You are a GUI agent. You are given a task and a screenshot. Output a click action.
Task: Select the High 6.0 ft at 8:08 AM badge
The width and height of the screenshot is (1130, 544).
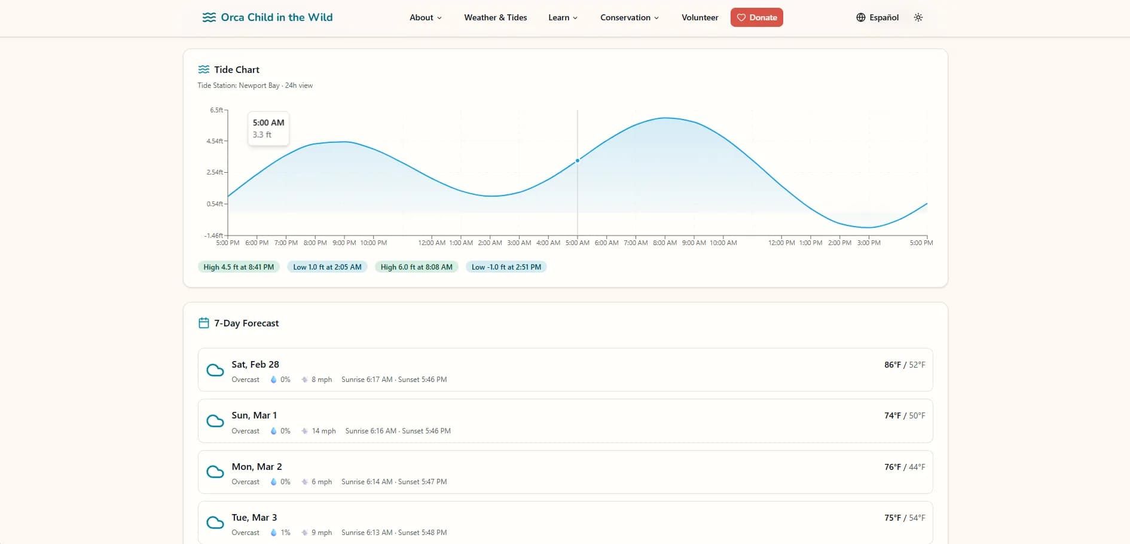pos(416,267)
